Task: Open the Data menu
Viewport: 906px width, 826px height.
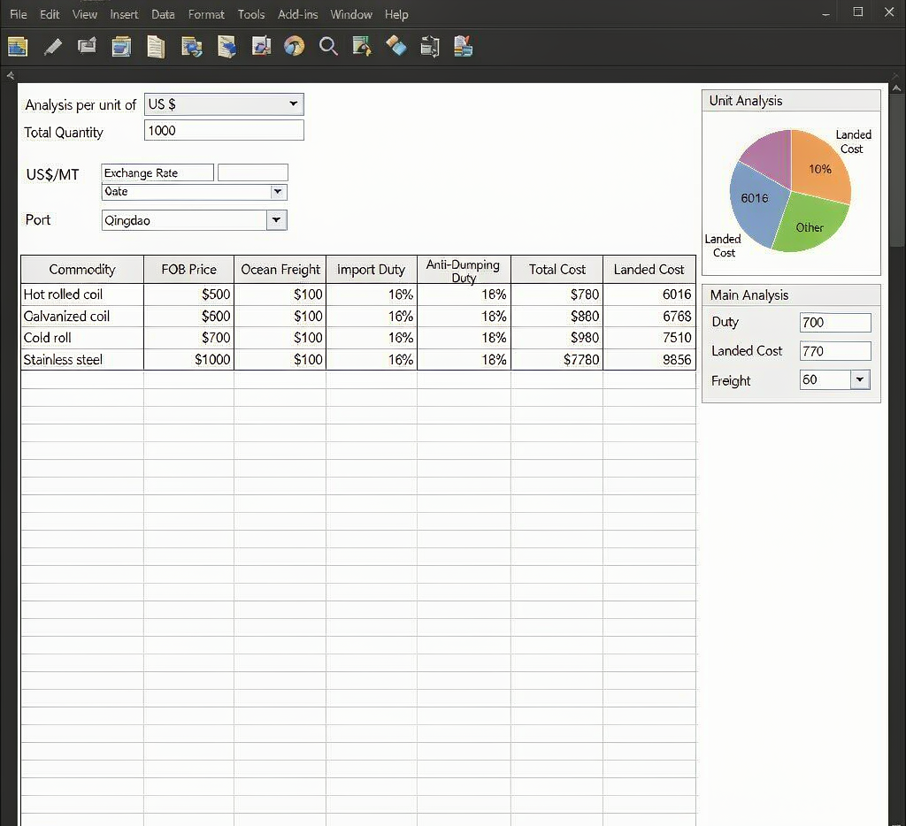Action: 163,14
